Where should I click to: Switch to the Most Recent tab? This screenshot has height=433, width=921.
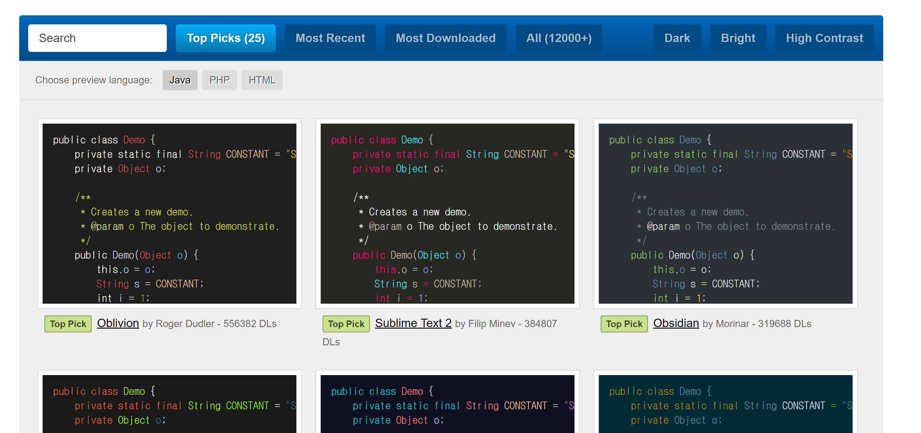point(330,38)
